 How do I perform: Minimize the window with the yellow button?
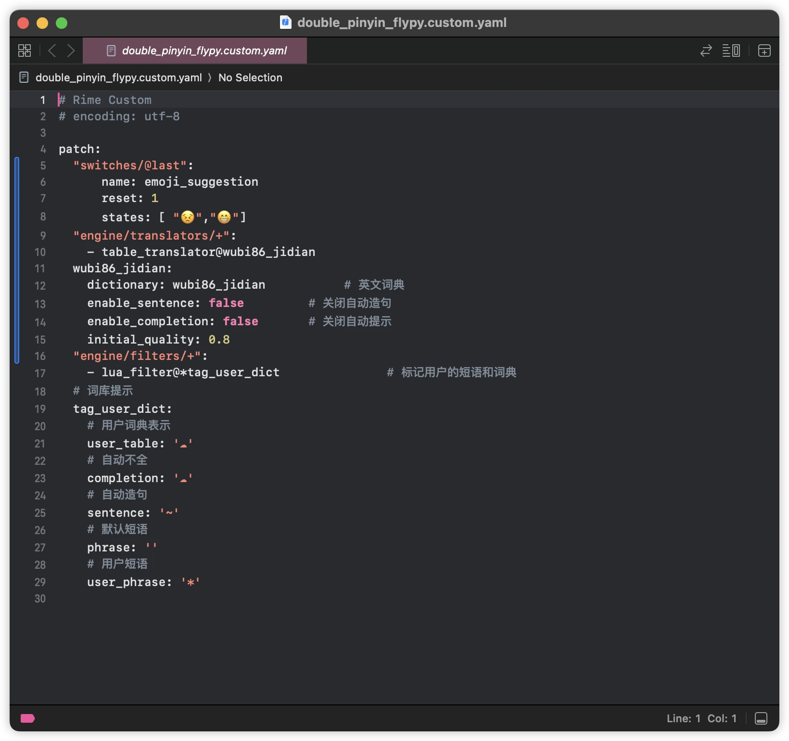tap(42, 23)
